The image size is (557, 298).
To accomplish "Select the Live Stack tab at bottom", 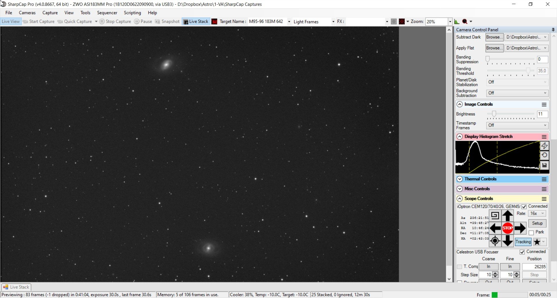I will 17,287.
